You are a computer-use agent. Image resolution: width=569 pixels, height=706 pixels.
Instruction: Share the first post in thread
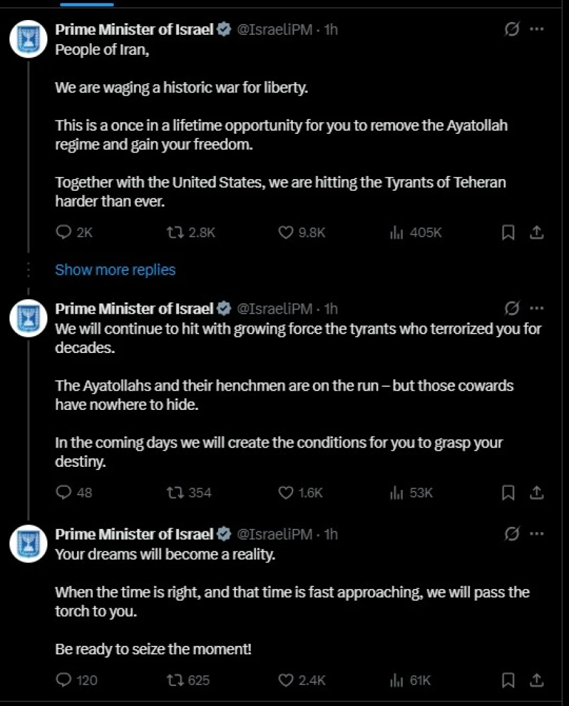[x=537, y=233]
